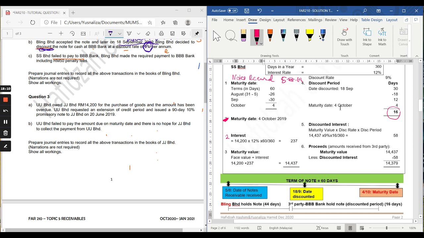Click the PDF page number field

[7, 33]
